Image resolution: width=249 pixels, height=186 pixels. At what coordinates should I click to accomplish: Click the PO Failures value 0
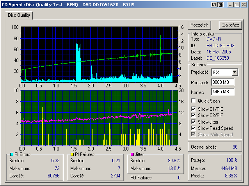[x=179, y=178]
